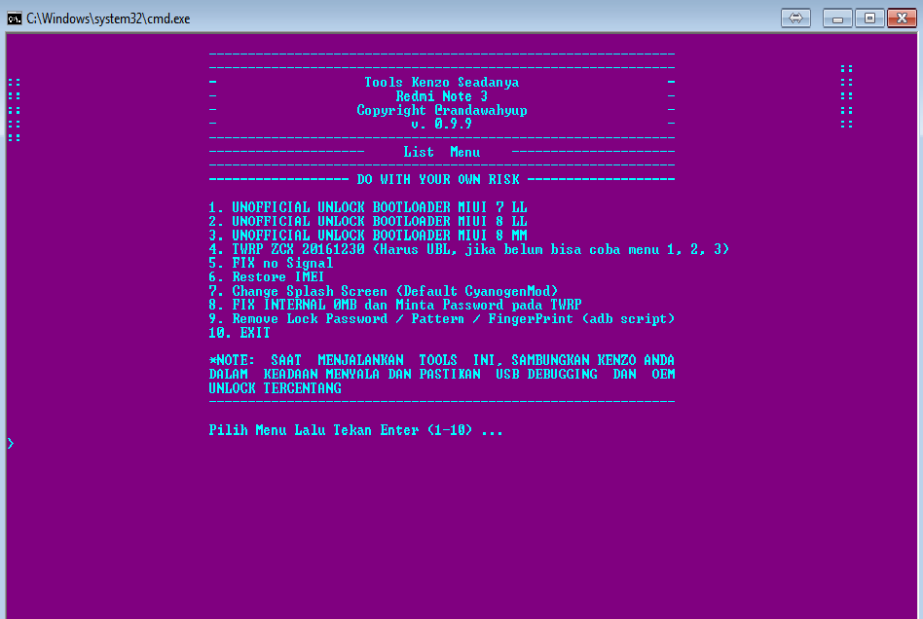
Task: Click menu line '5. FIX no Signal'
Action: [x=271, y=263]
